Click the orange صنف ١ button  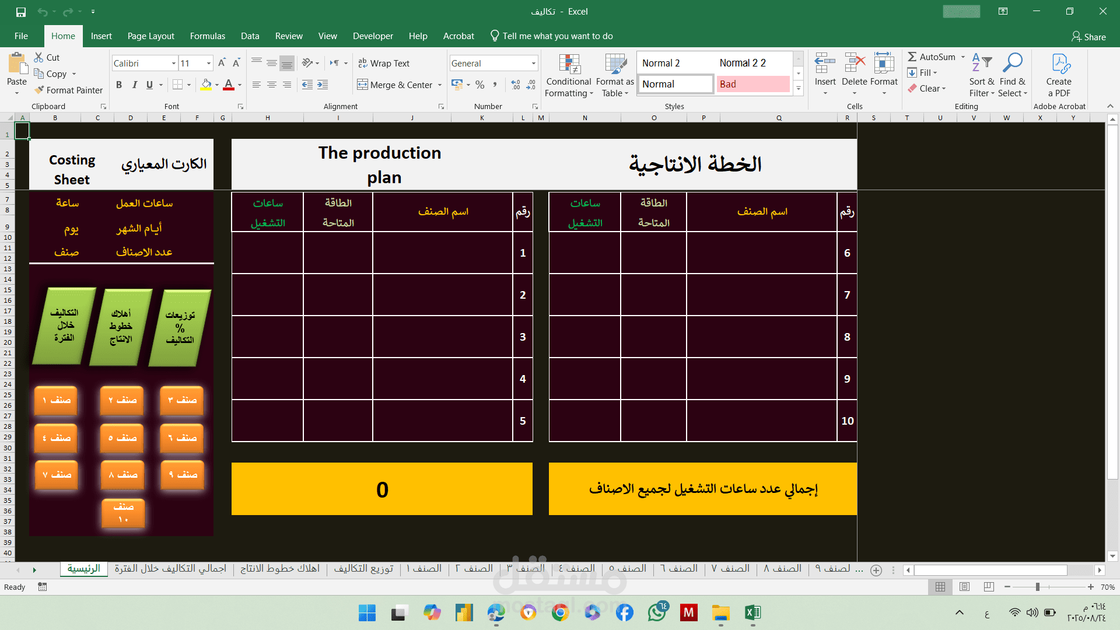coord(56,400)
